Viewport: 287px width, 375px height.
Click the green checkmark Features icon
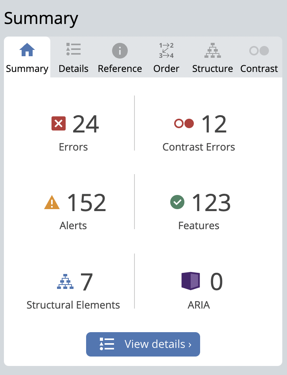tap(177, 202)
